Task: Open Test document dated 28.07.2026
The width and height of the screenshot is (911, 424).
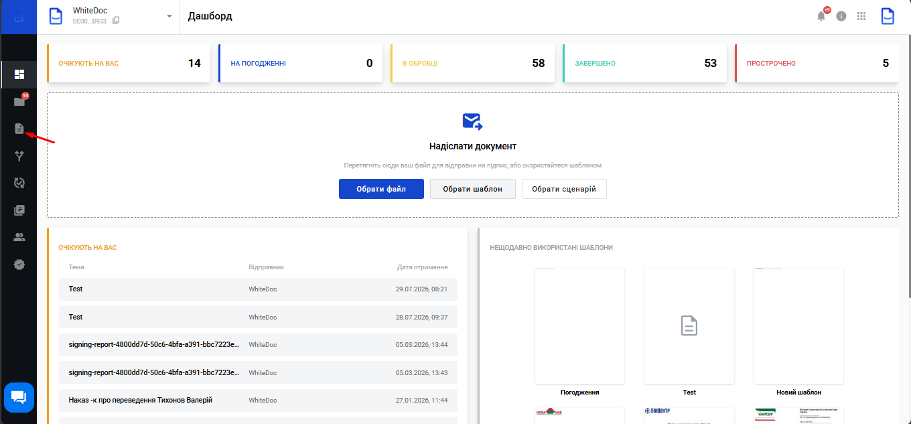Action: tap(258, 317)
